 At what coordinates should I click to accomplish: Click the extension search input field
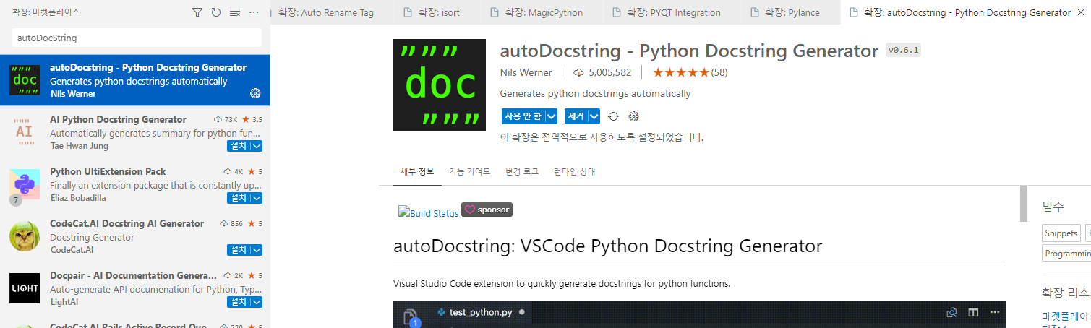[137, 38]
